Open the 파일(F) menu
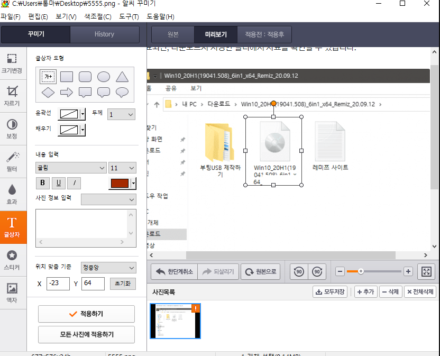 pos(11,17)
